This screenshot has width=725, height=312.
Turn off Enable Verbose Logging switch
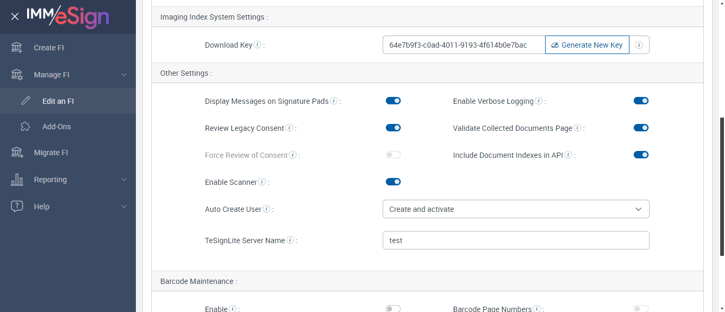click(641, 101)
